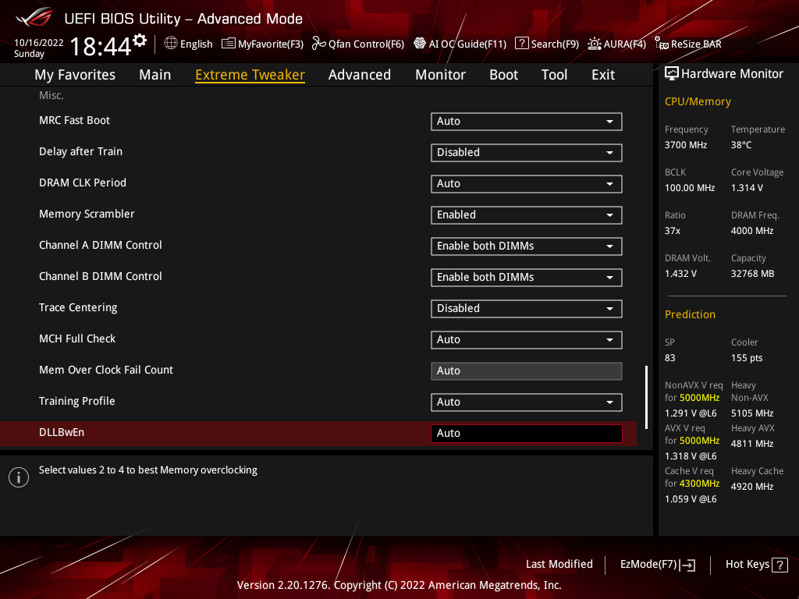The height and width of the screenshot is (599, 799).
Task: Click the EzMode exit arrow icon
Action: coord(687,565)
